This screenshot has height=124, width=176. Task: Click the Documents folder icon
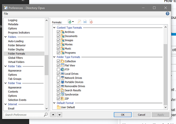(x=62, y=36)
